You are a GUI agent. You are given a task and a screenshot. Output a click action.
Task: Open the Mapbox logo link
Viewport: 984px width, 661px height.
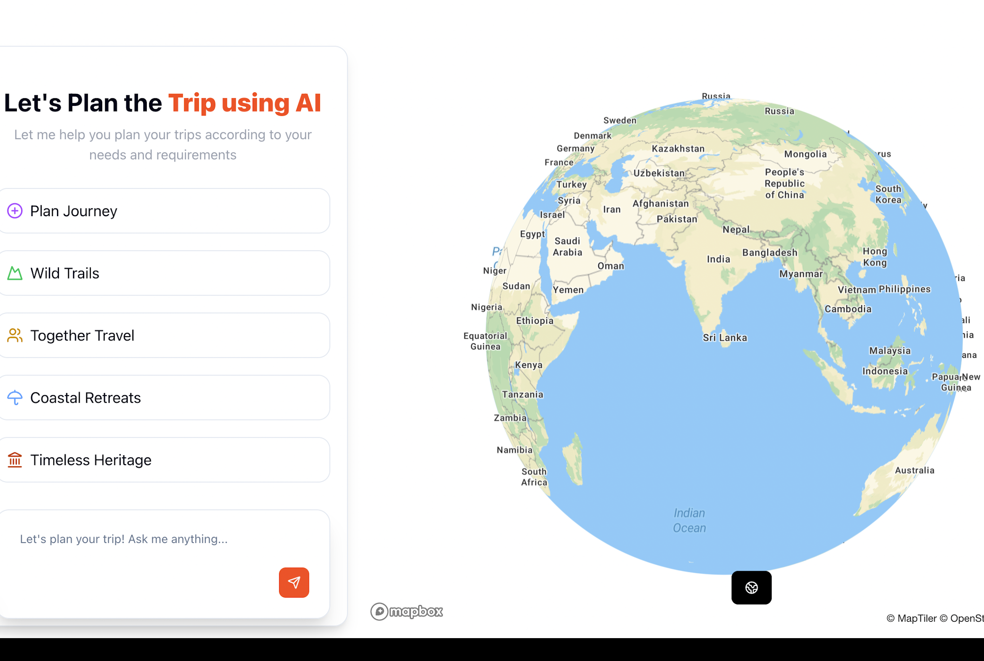(406, 611)
